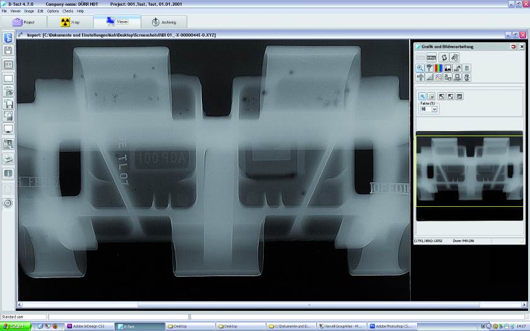Toggle the small magnifier zoom mode button
530x331 pixels.
(422, 96)
